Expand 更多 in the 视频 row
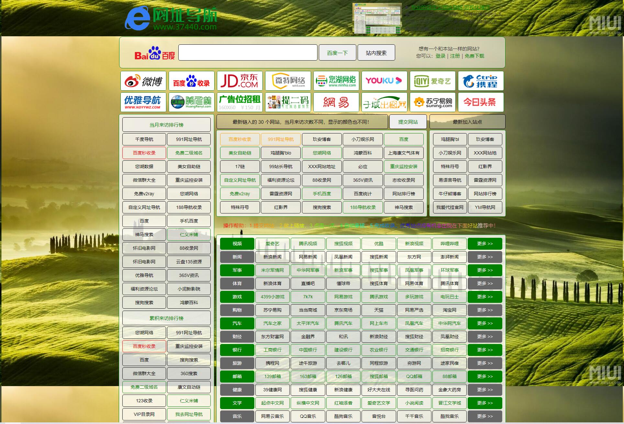 [485, 244]
